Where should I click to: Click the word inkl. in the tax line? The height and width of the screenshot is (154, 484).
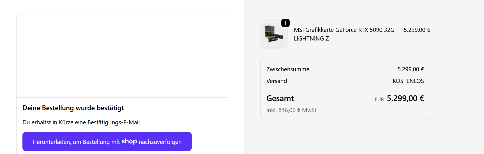[271, 110]
